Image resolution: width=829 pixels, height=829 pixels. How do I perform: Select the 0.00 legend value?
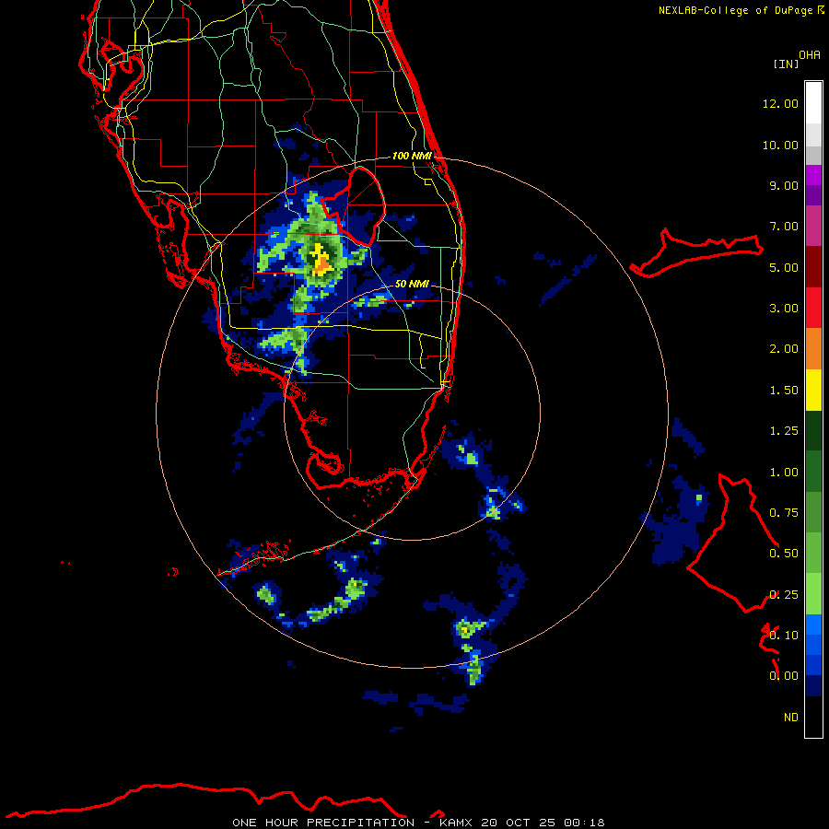(784, 676)
